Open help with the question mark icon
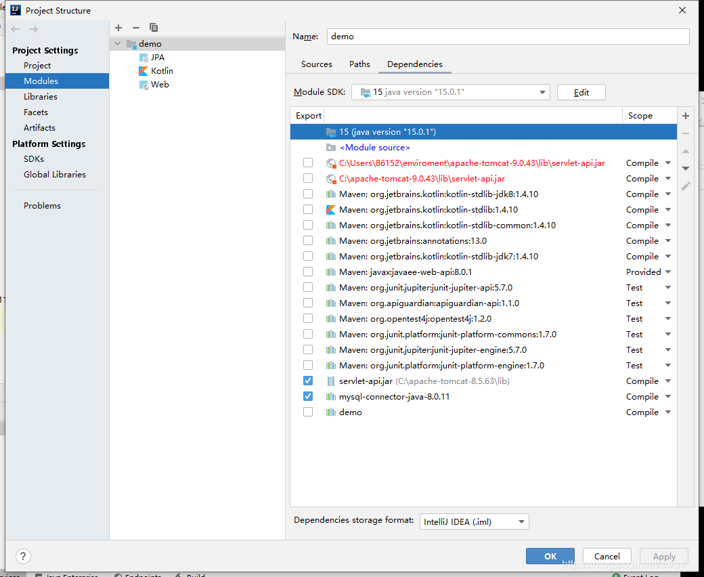This screenshot has width=704, height=577. coord(23,557)
